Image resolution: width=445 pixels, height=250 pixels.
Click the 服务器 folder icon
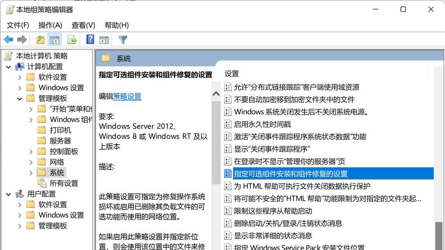41,141
